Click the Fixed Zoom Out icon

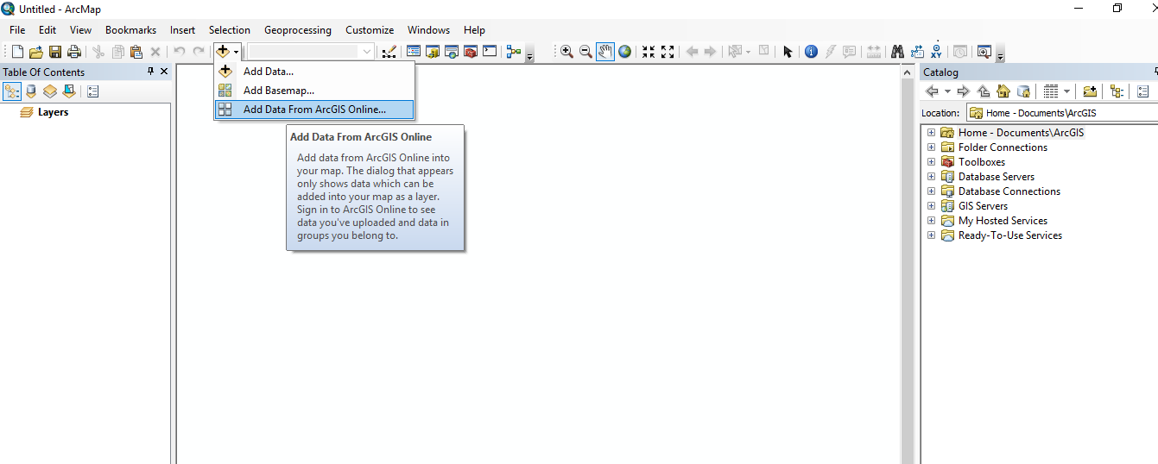pos(667,52)
